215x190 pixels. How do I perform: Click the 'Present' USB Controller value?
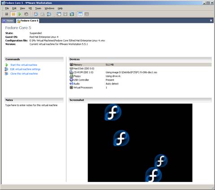pyautogui.click(x=110, y=80)
